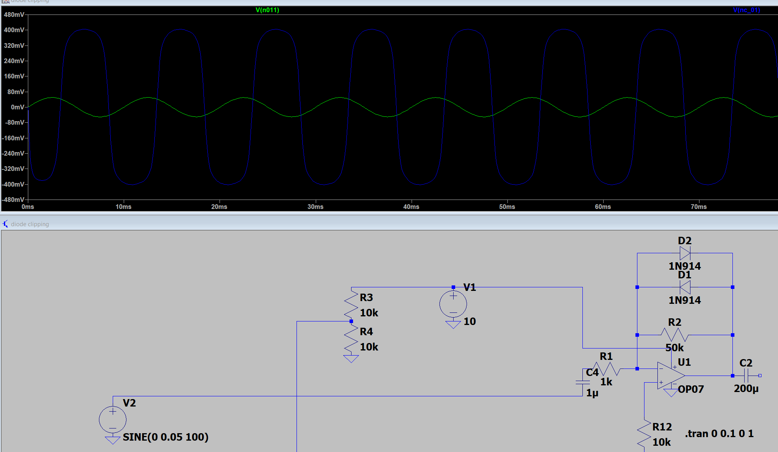Select the V(n011) trace label
The width and height of the screenshot is (778, 452).
point(267,10)
